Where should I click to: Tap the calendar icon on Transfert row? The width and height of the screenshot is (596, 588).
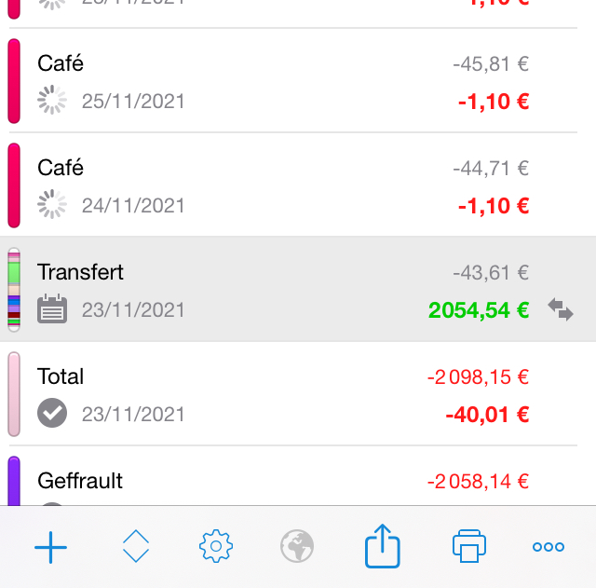(52, 308)
